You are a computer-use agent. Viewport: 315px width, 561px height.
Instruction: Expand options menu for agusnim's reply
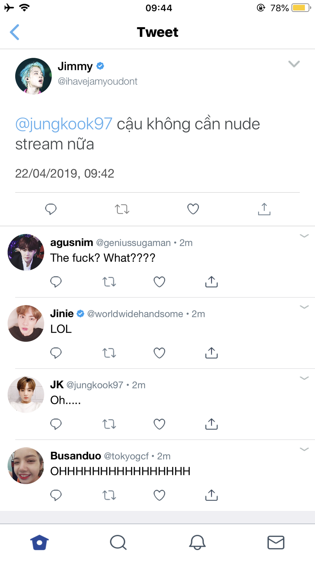304,236
